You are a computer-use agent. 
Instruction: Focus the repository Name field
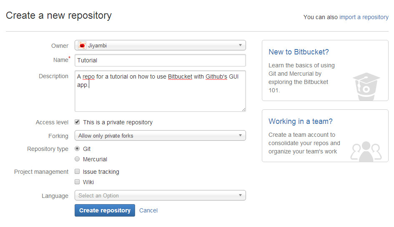pos(160,60)
